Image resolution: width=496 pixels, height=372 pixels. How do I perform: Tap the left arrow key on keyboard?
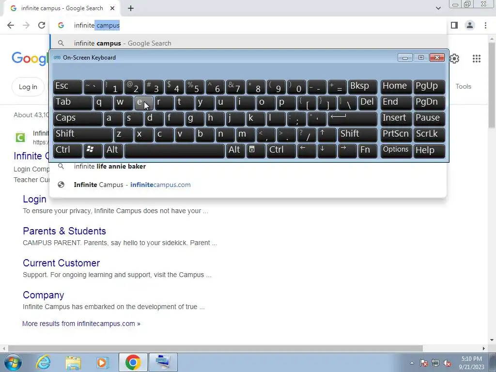pyautogui.click(x=307, y=151)
